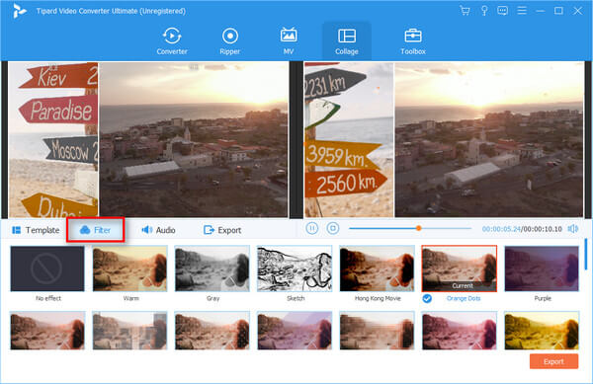Select third filter in second row
Screen dimensions: 593x384
[212, 331]
